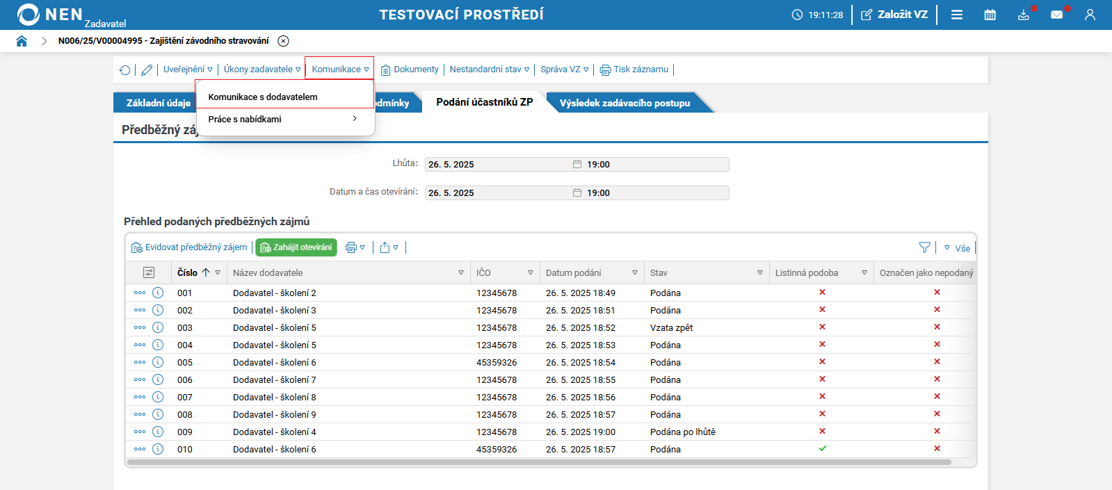Click Evidovat předběžný zájem
The height and width of the screenshot is (490, 1112).
(189, 247)
